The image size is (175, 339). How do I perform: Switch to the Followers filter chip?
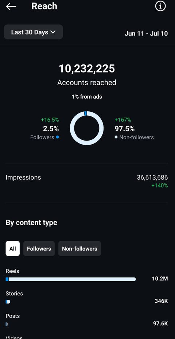[x=39, y=249]
